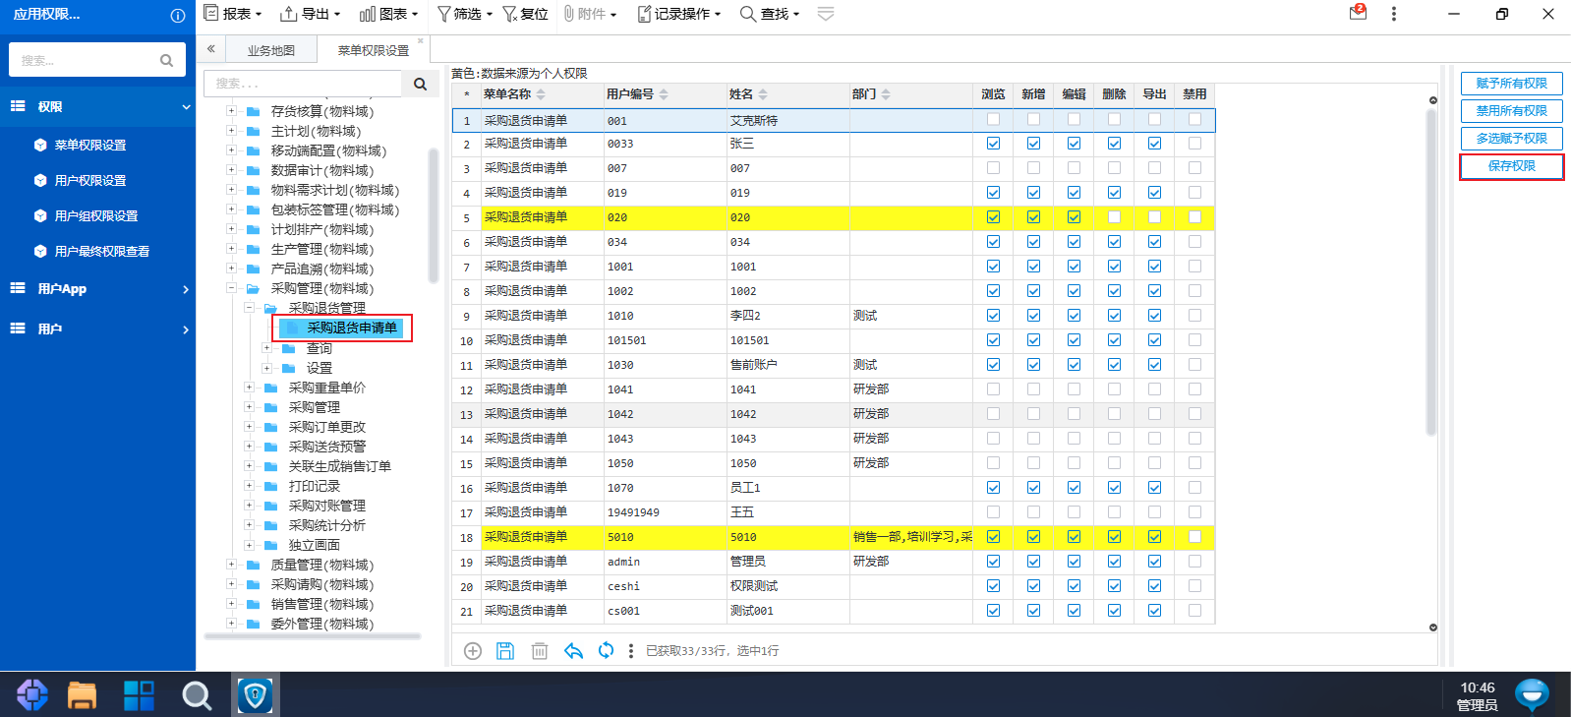Click the data table vertical scrollbar
This screenshot has width=1571, height=717.
[1431, 271]
